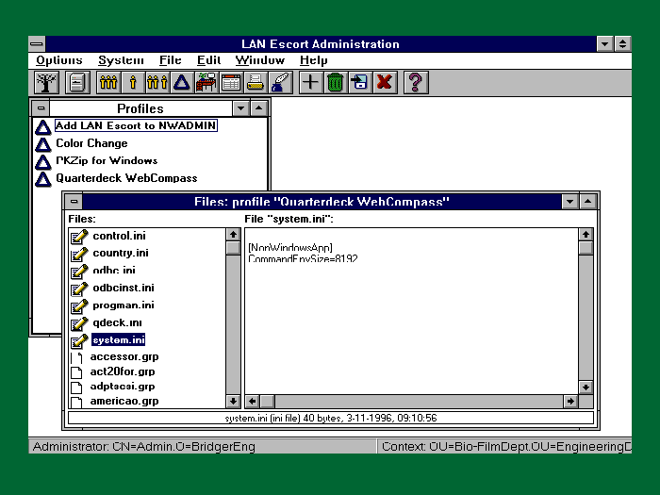The height and width of the screenshot is (495, 660).
Task: Click the edit icon next to progman.ini
Action: (x=79, y=306)
